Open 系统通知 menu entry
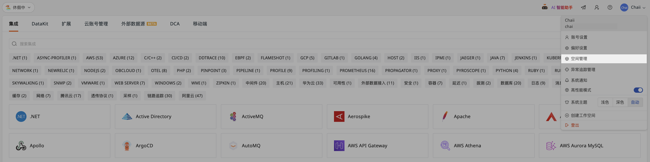 point(604,80)
